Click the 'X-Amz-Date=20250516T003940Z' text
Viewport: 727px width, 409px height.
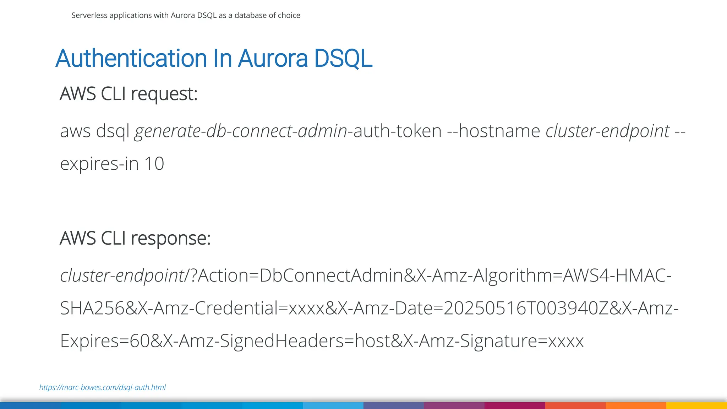coord(473,308)
